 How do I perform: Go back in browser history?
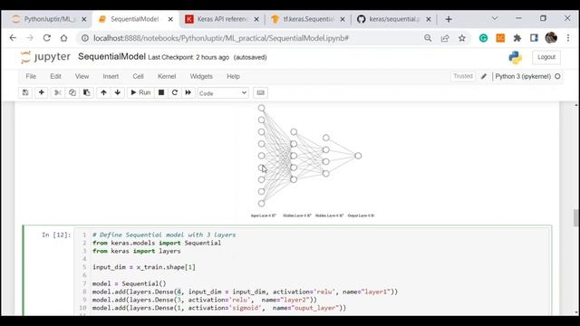(x=13, y=38)
